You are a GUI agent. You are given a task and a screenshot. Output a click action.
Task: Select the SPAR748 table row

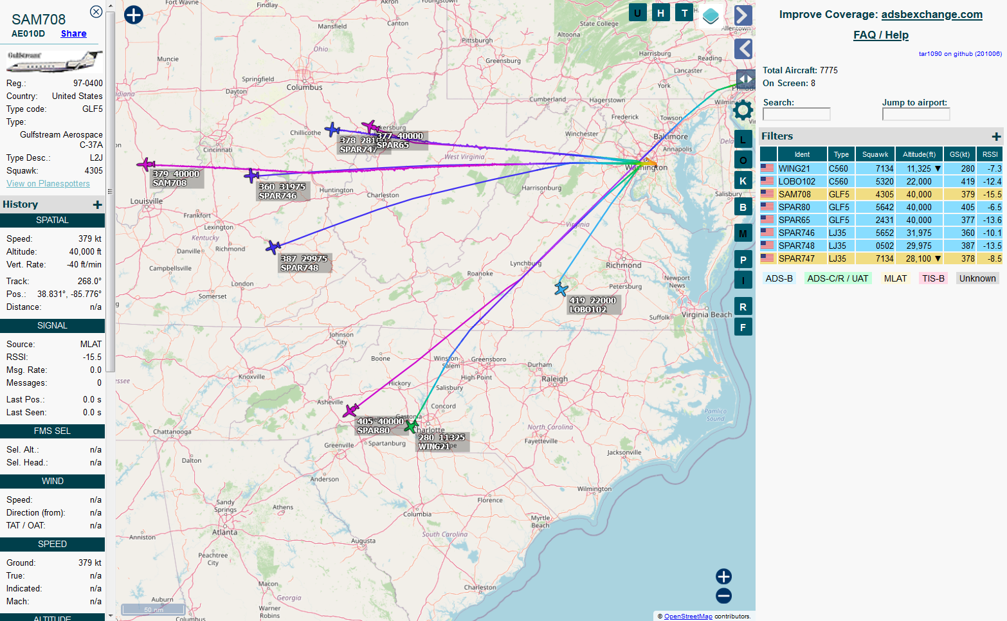click(881, 246)
